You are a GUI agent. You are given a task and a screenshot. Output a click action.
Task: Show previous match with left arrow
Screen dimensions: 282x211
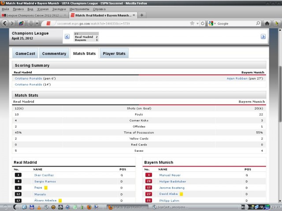pyautogui.click(x=67, y=36)
